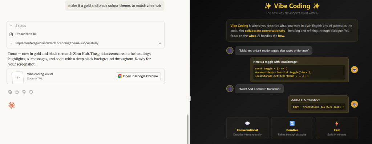Click the Presented file document icon

[11, 34]
